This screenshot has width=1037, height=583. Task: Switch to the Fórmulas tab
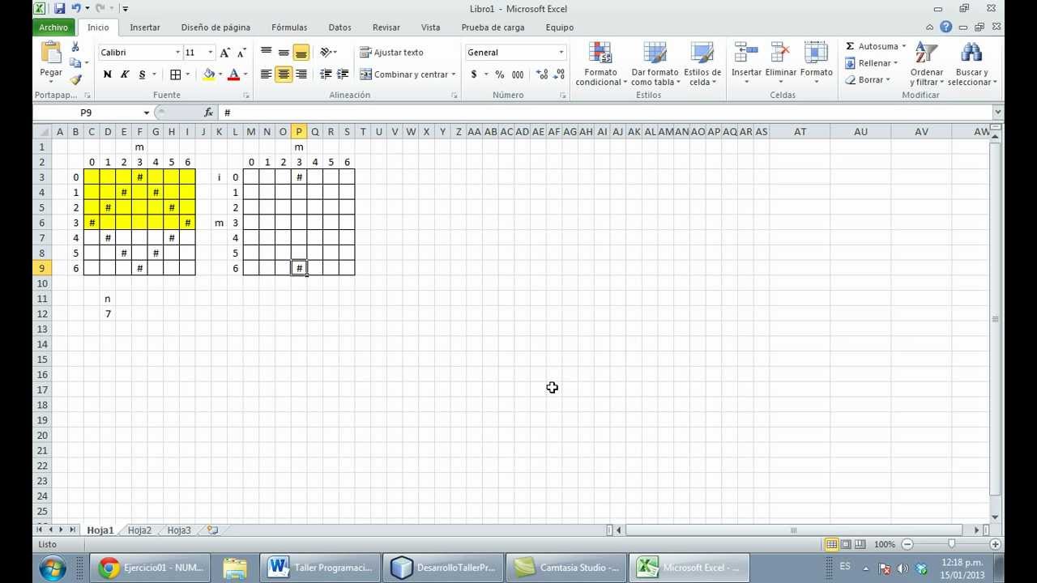point(289,28)
